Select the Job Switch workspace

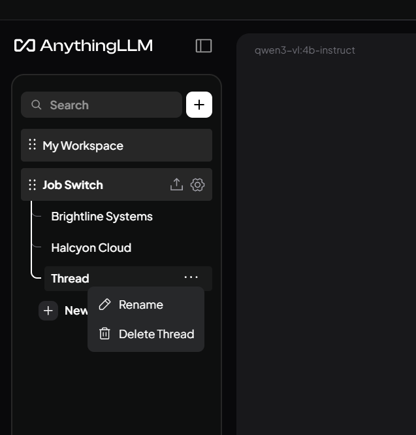pyautogui.click(x=117, y=184)
